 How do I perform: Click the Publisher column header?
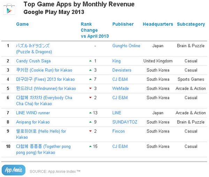coord(123,24)
